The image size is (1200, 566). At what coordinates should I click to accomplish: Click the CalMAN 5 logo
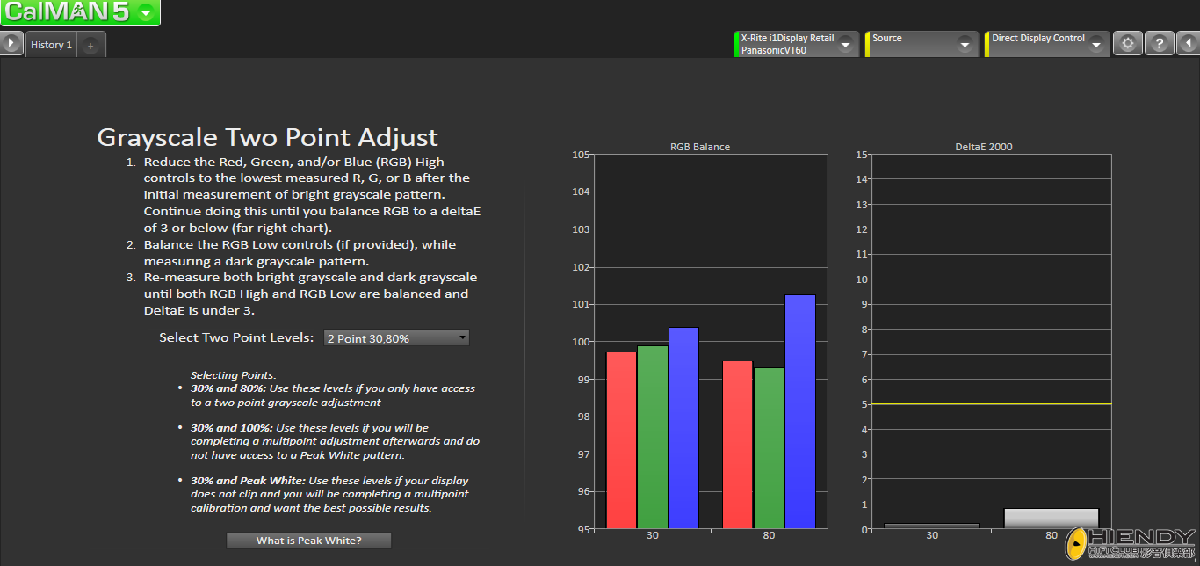click(66, 12)
